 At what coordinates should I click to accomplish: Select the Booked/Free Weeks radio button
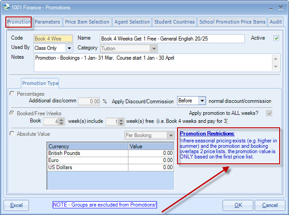(12, 114)
